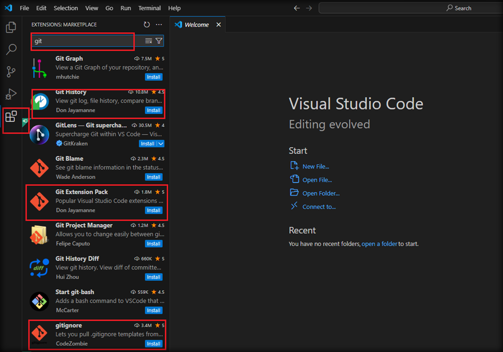
Task: Open the Search view icon
Action: pos(11,49)
